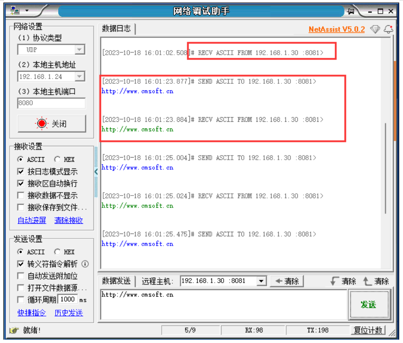Image resolution: width=403 pixels, height=343 pixels.
Task: Click the local port field showing 8080
Action: click(x=51, y=103)
